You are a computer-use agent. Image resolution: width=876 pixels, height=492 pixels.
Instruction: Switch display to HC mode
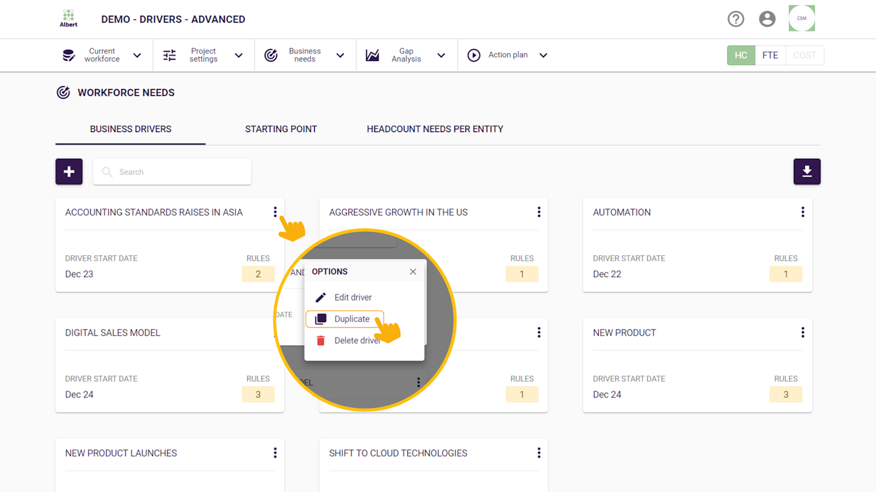[740, 55]
